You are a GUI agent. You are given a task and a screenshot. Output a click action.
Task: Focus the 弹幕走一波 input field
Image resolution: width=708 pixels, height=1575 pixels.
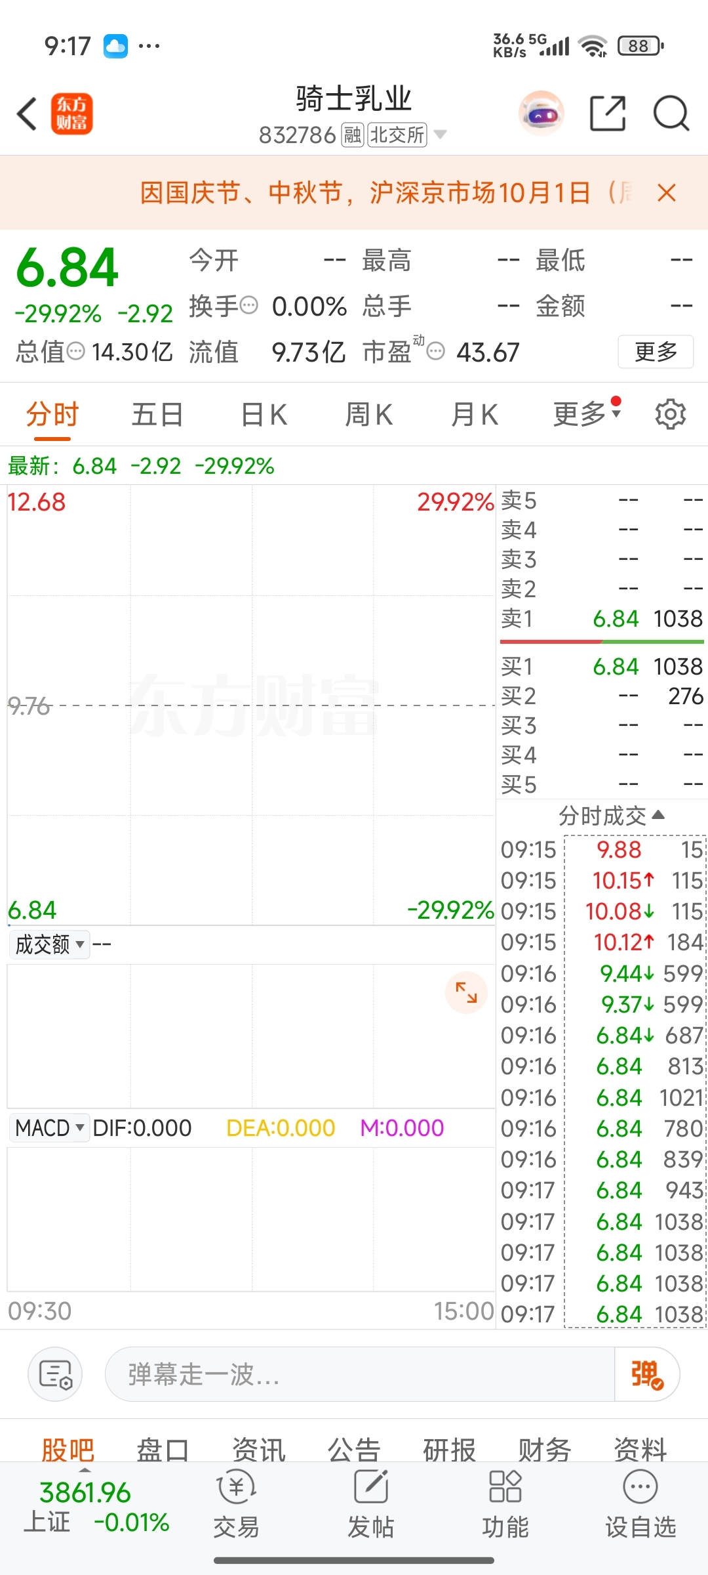[359, 1374]
